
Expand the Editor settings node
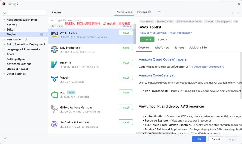click(x=4, y=29)
